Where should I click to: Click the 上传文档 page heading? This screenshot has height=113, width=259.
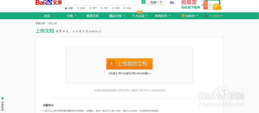(x=45, y=31)
